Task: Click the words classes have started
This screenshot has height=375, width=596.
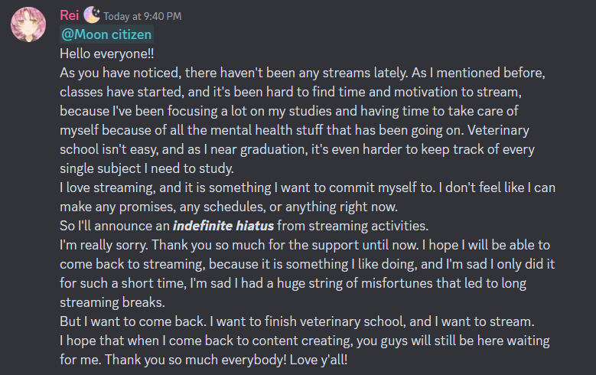Action: 122,92
